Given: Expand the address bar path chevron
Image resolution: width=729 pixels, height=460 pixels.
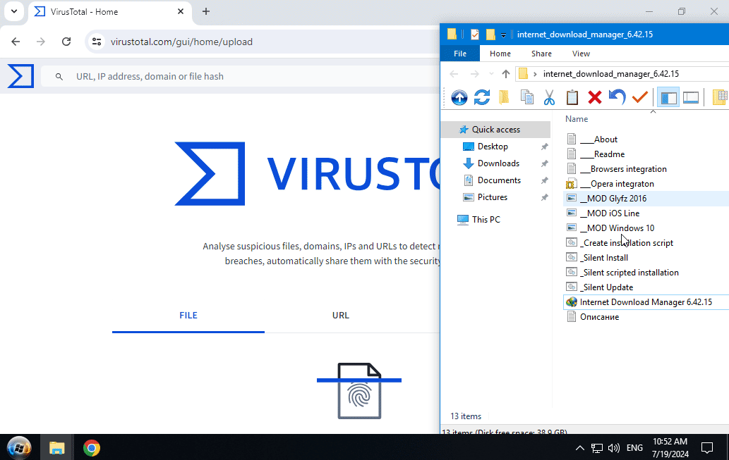Looking at the screenshot, I should tap(535, 74).
